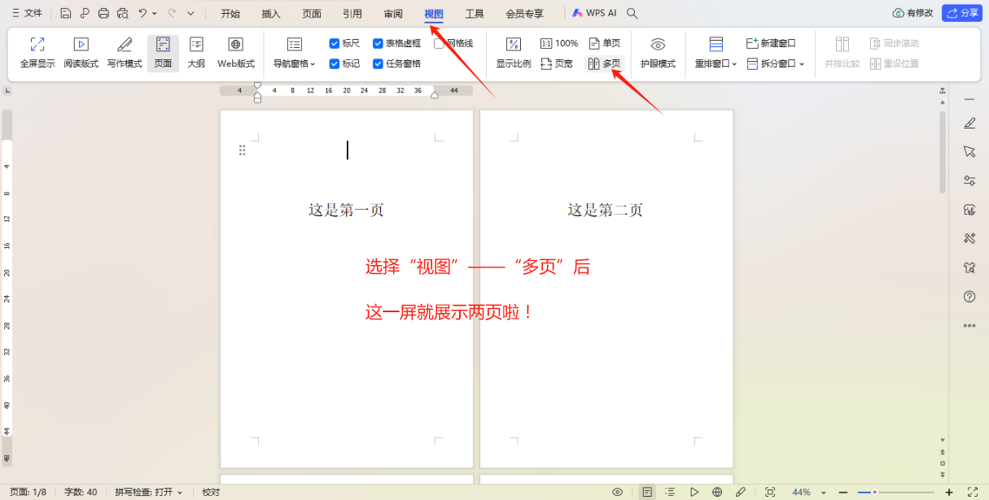
Task: Switch to the 插入 insert tab
Action: coord(271,13)
